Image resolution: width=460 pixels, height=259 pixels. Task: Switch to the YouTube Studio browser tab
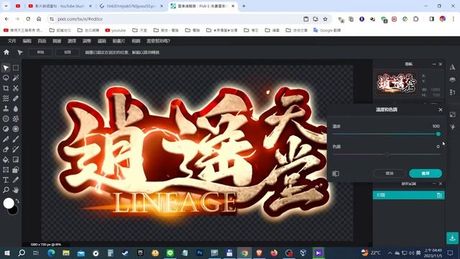pyautogui.click(x=60, y=6)
